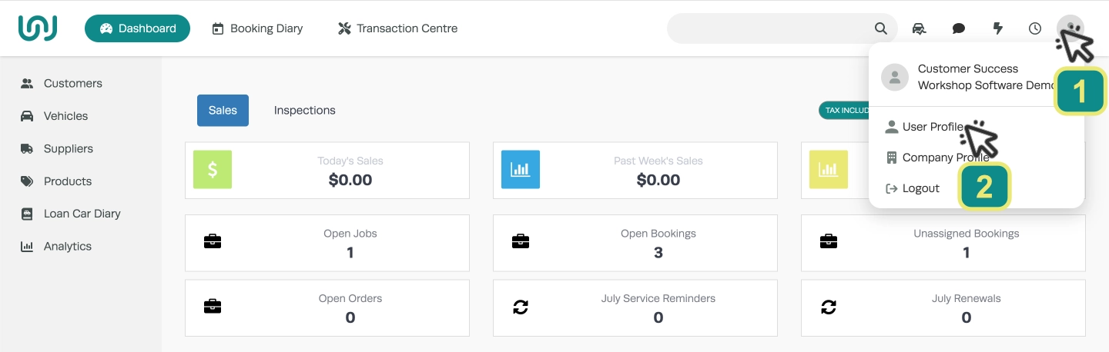The image size is (1109, 352).
Task: Open the Past Week's Sales card
Action: click(635, 171)
